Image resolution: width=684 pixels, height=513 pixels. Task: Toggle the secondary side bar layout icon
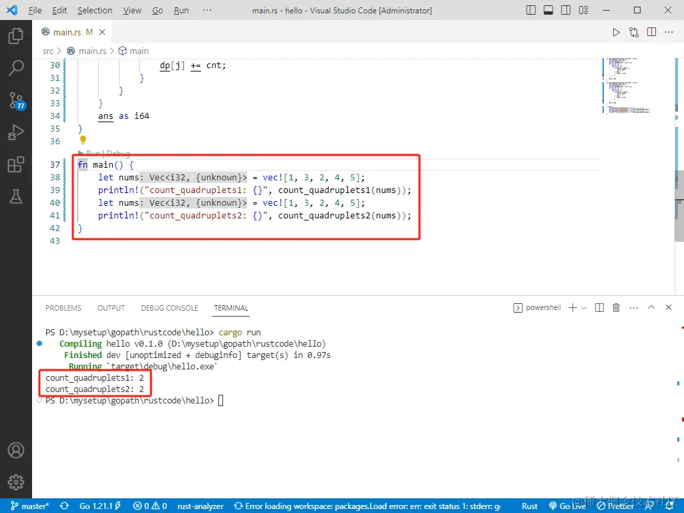pos(566,10)
